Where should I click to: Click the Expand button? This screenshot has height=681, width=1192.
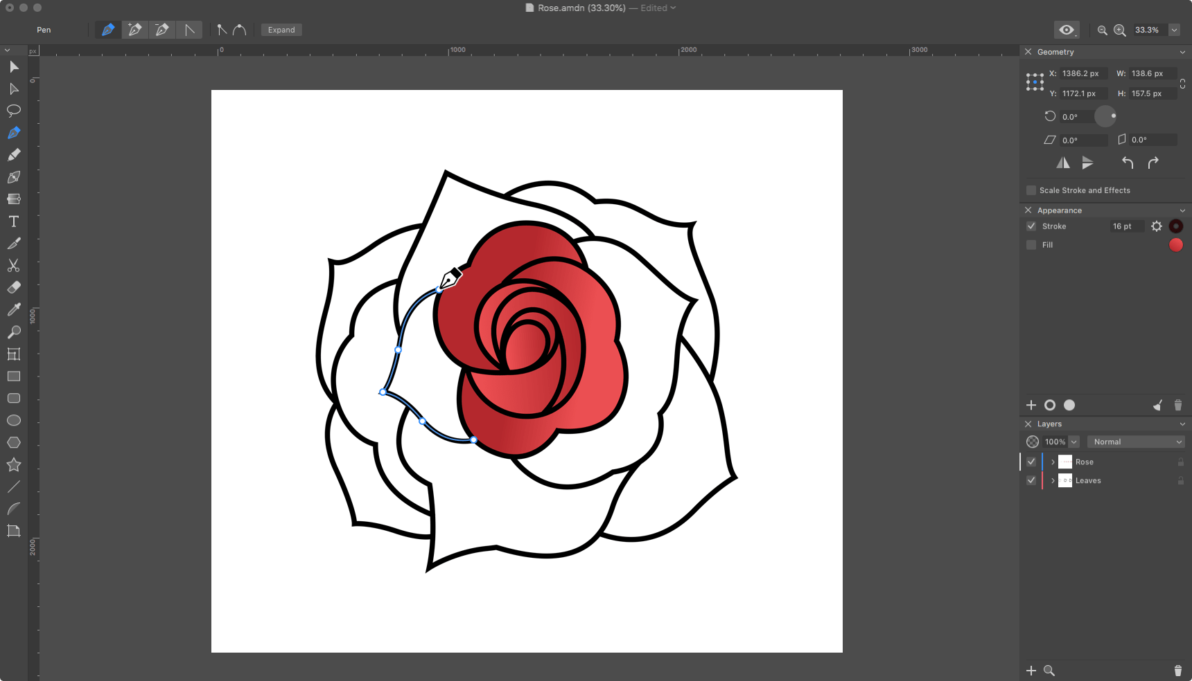[281, 30]
